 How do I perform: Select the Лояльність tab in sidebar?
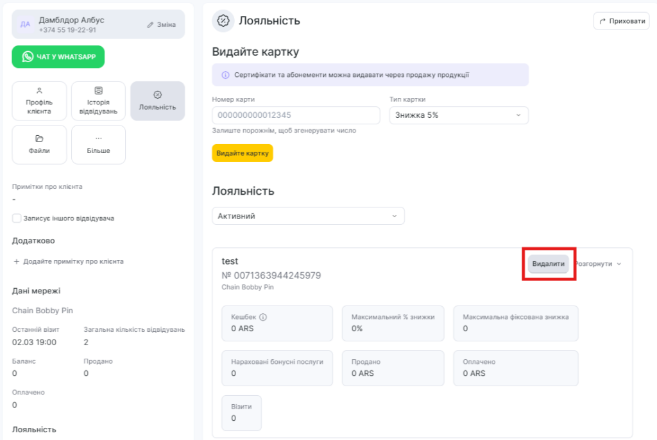coord(157,101)
